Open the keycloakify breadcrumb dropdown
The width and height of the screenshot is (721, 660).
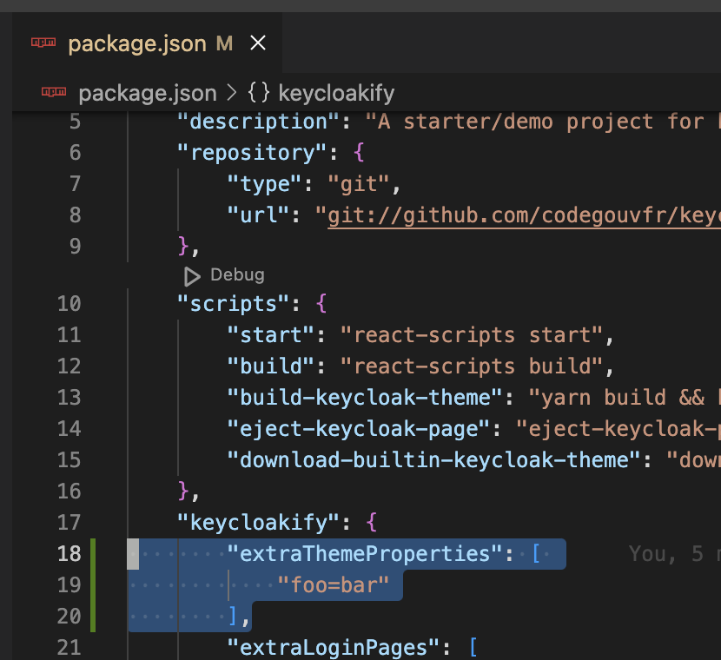(x=336, y=92)
